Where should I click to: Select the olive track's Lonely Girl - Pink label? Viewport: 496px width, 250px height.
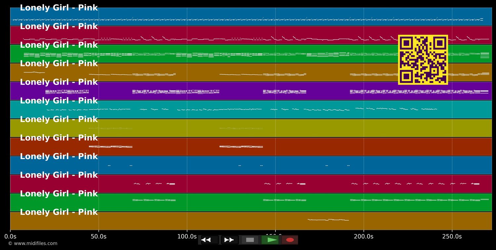[x=59, y=119]
